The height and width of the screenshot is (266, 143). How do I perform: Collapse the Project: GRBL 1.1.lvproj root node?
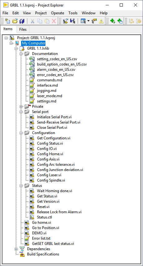[6, 38]
